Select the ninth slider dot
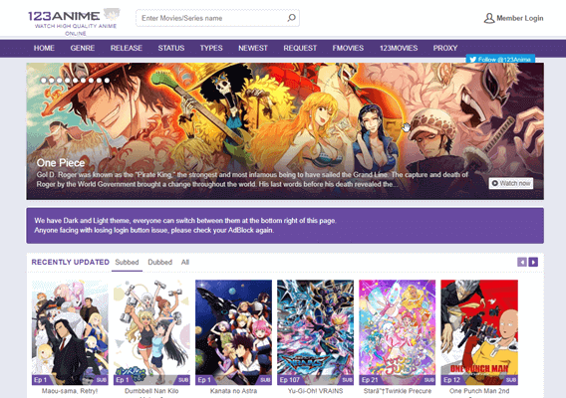This screenshot has width=566, height=398. (x=108, y=81)
